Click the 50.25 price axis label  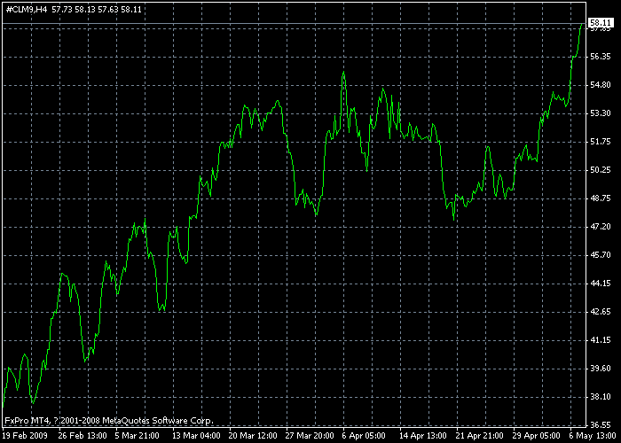coord(601,170)
